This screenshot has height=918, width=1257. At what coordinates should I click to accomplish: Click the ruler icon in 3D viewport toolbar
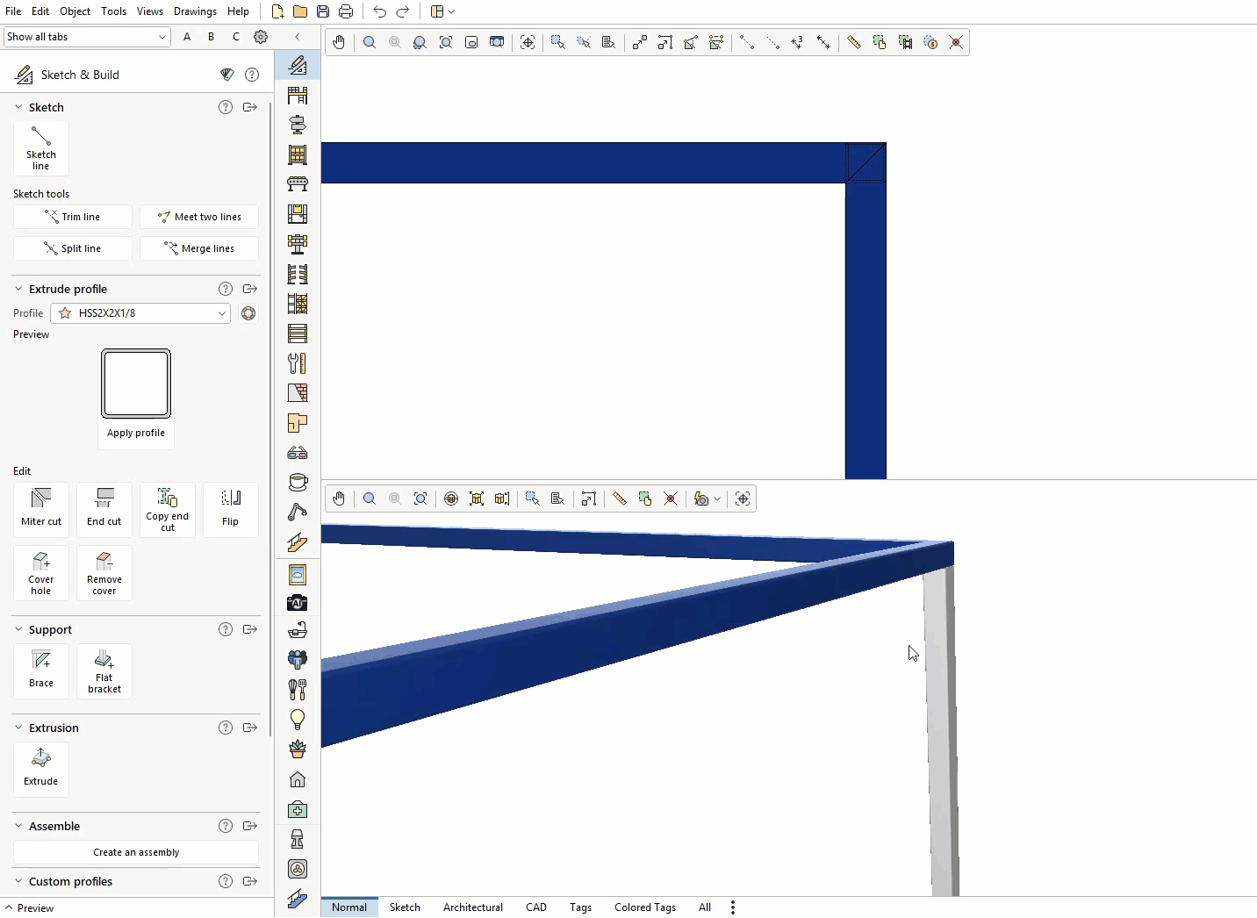coord(620,498)
